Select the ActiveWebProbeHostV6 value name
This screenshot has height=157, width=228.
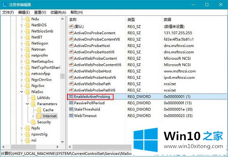point(95,77)
